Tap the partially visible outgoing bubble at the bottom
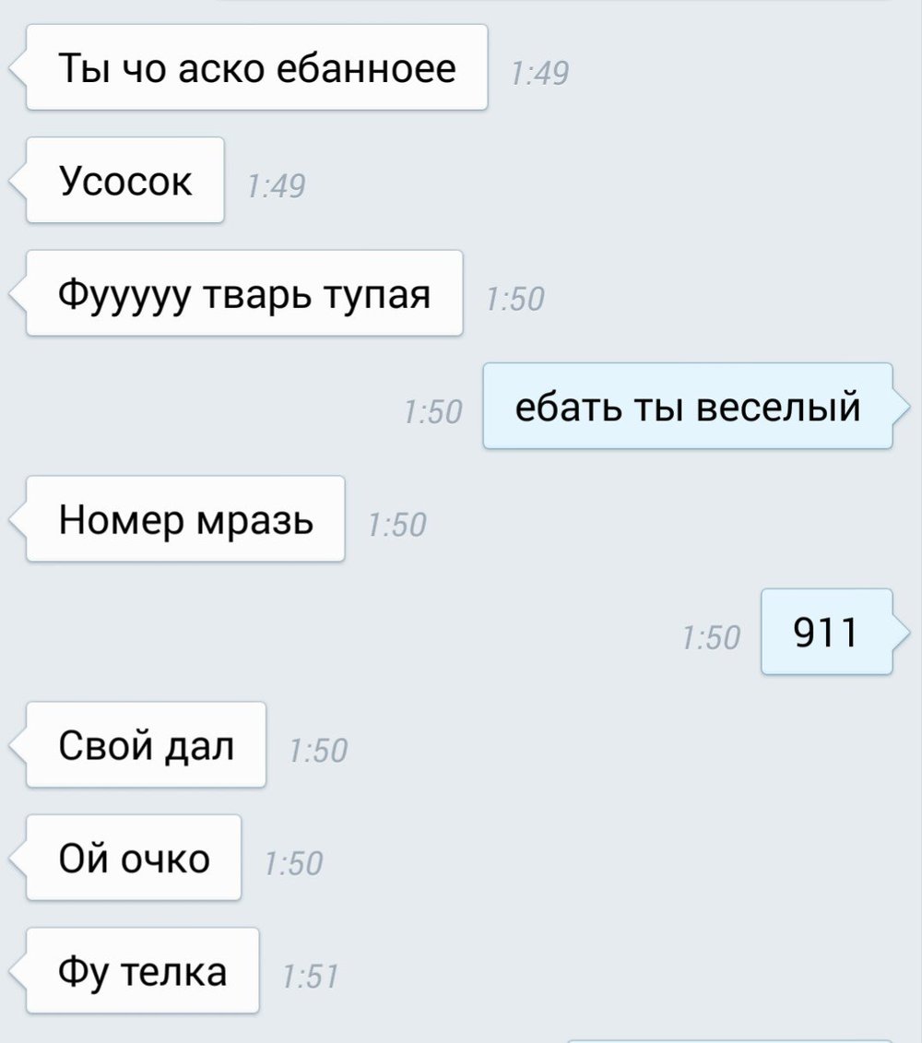922x1043 pixels. point(729,1040)
